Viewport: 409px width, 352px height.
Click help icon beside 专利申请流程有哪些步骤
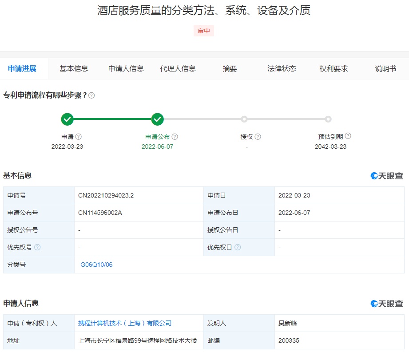point(91,95)
